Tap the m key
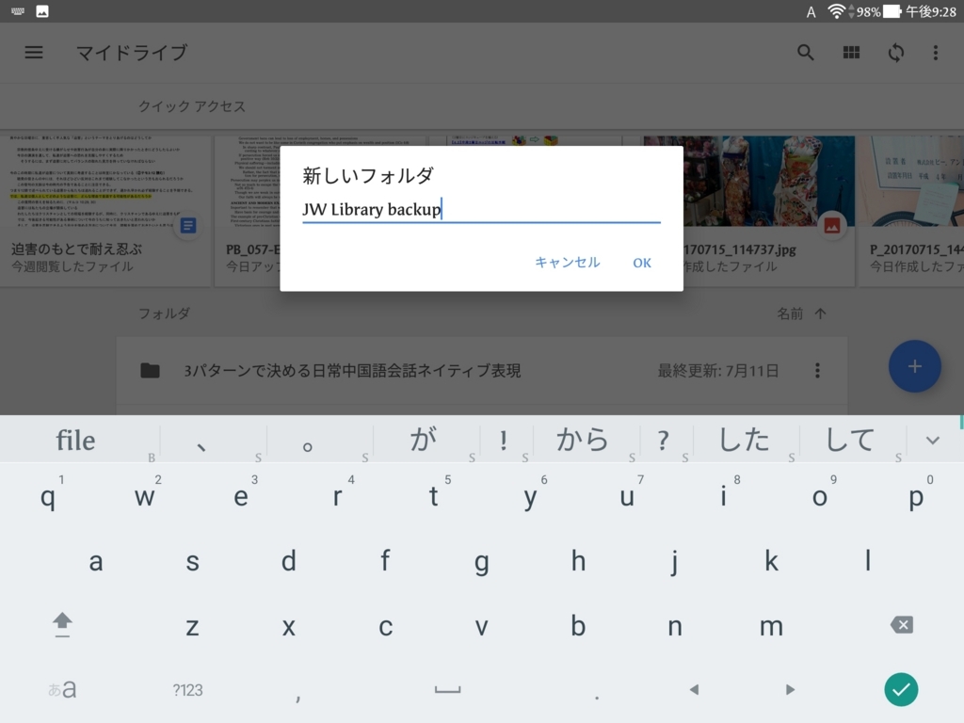Image resolution: width=964 pixels, height=723 pixels. pos(771,626)
